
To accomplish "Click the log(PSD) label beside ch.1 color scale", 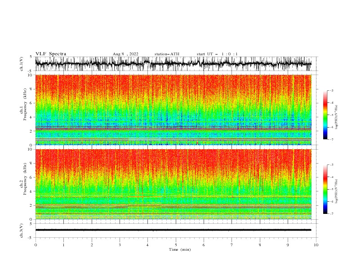I will tap(336, 117).
